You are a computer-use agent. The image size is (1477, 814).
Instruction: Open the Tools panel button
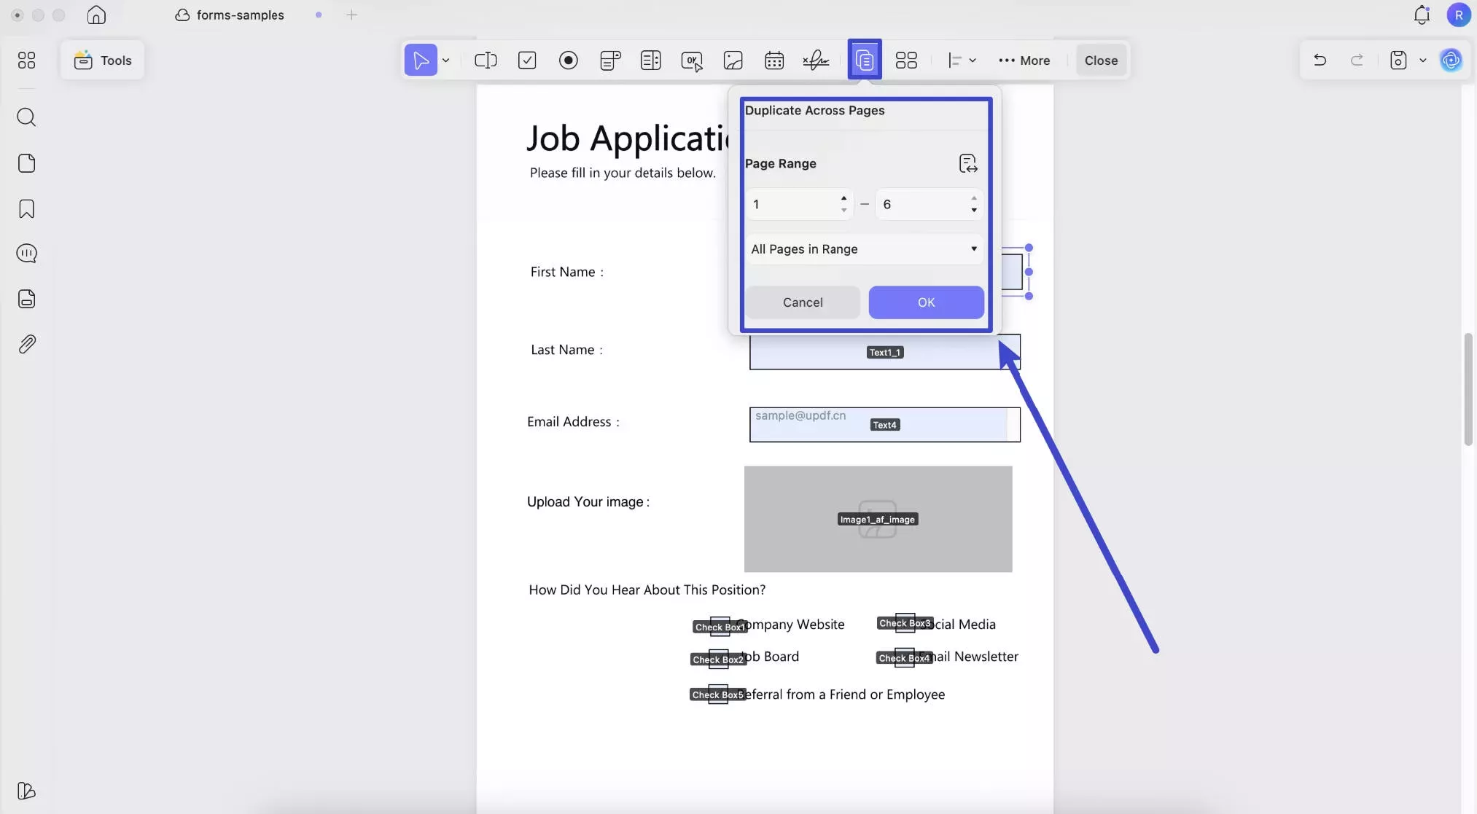[x=103, y=60]
